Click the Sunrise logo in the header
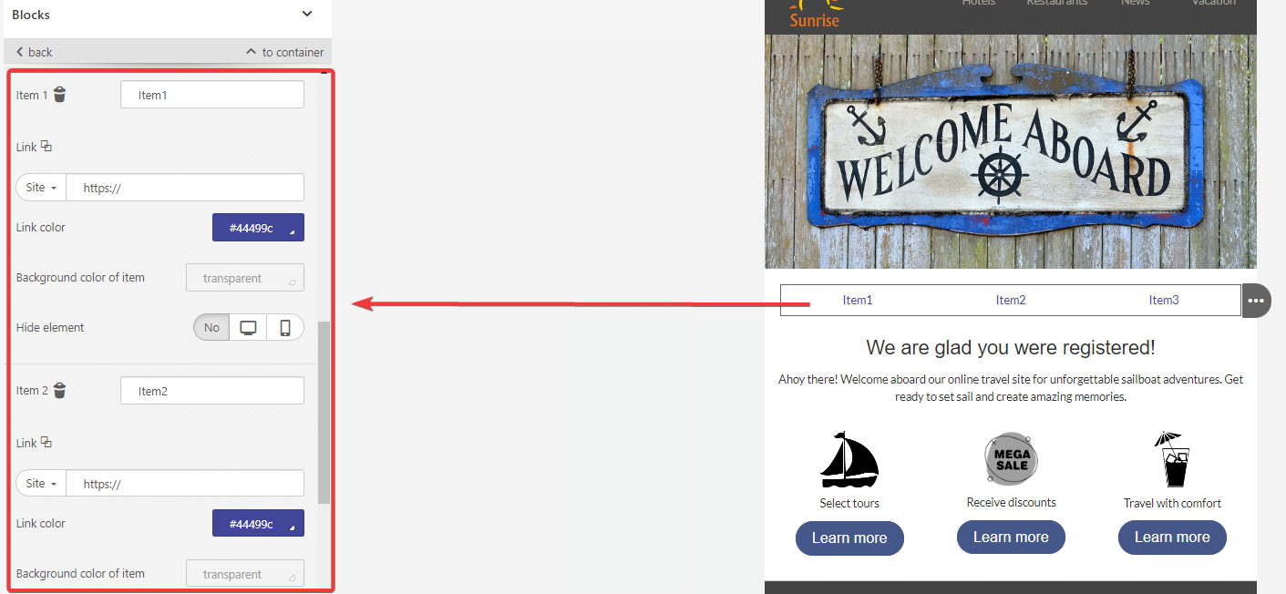Viewport: 1286px width, 594px height. [x=814, y=14]
